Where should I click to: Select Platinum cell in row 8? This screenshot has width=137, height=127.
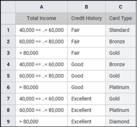click(x=121, y=110)
